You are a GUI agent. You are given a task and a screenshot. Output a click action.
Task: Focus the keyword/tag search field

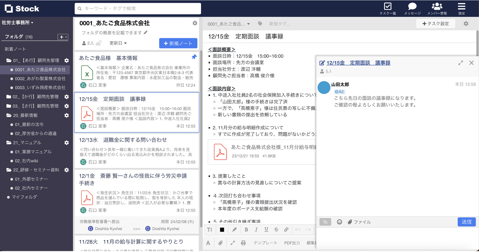click(138, 8)
